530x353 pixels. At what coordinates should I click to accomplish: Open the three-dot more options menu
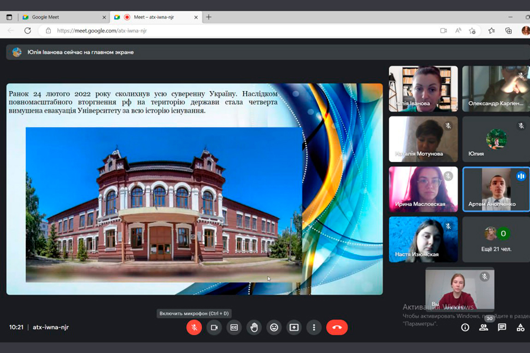pyautogui.click(x=314, y=327)
